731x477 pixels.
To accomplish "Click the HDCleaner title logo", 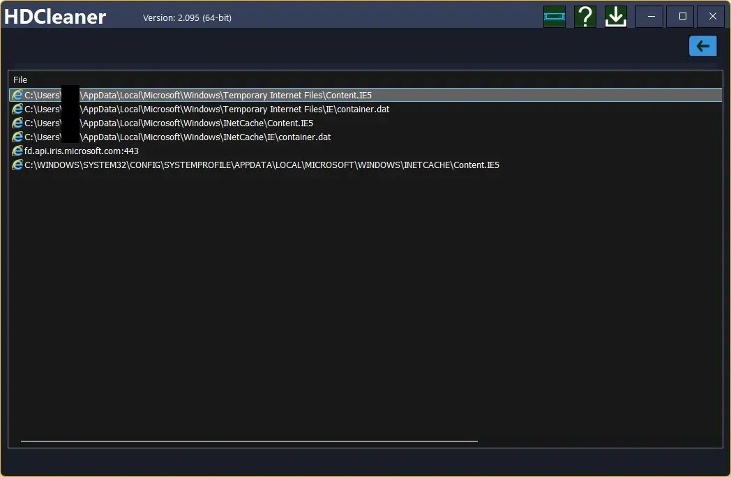I will tap(55, 17).
